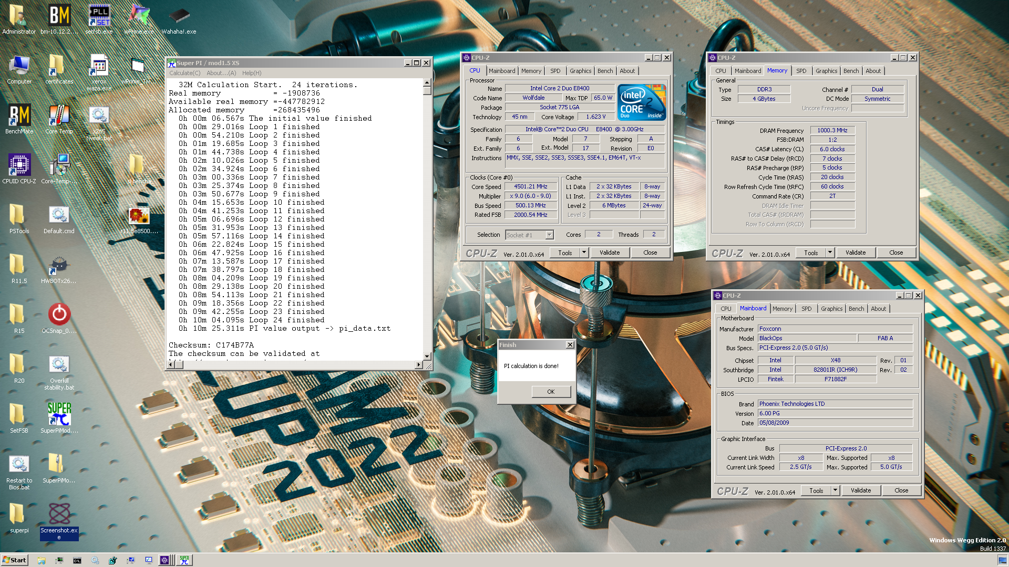Select the Core Temp desktop icon
Screen dimensions: 1009x567
(59, 119)
